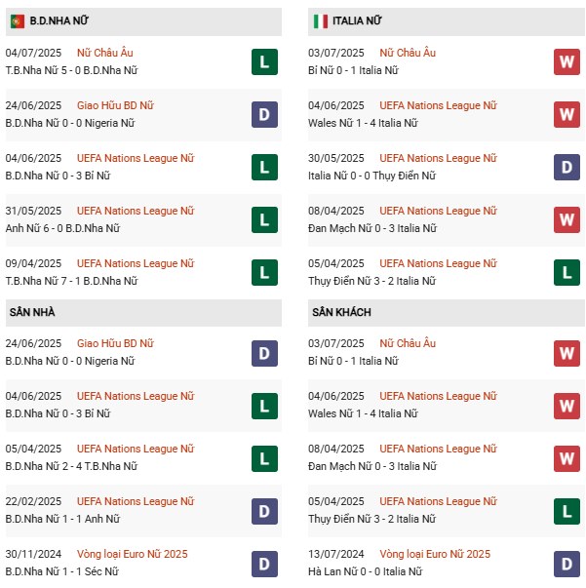Click D badge for Italia 0-0 Thụy Điển
The image size is (586, 588).
[567, 168]
